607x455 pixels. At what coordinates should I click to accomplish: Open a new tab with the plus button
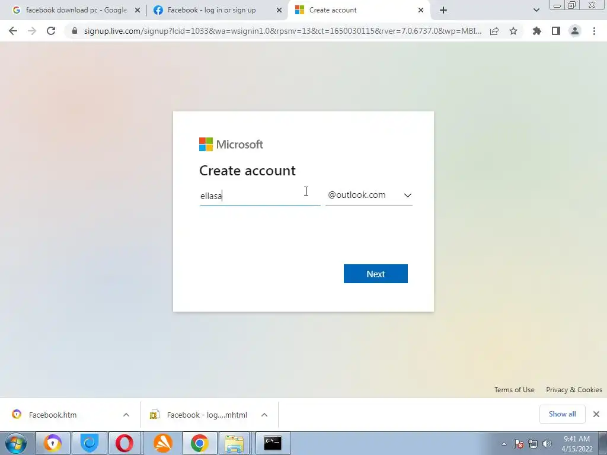(443, 10)
